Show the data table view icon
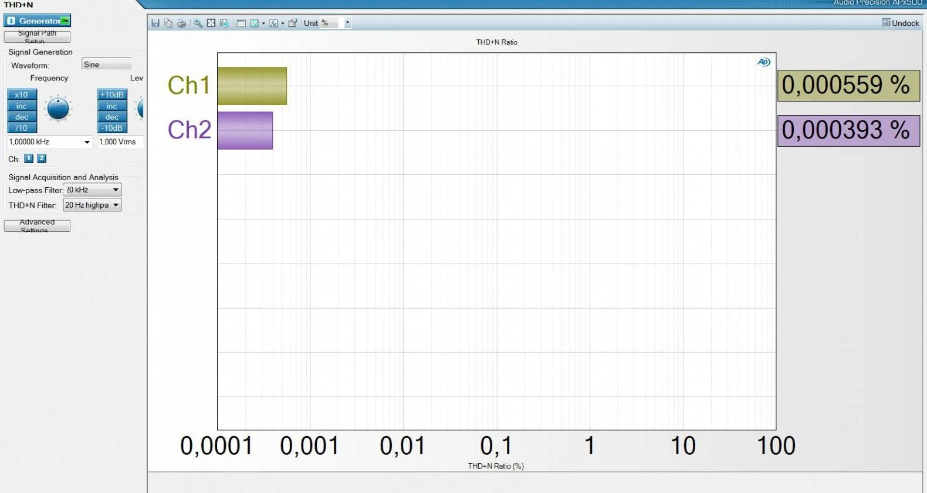This screenshot has width=927, height=493. 241,23
